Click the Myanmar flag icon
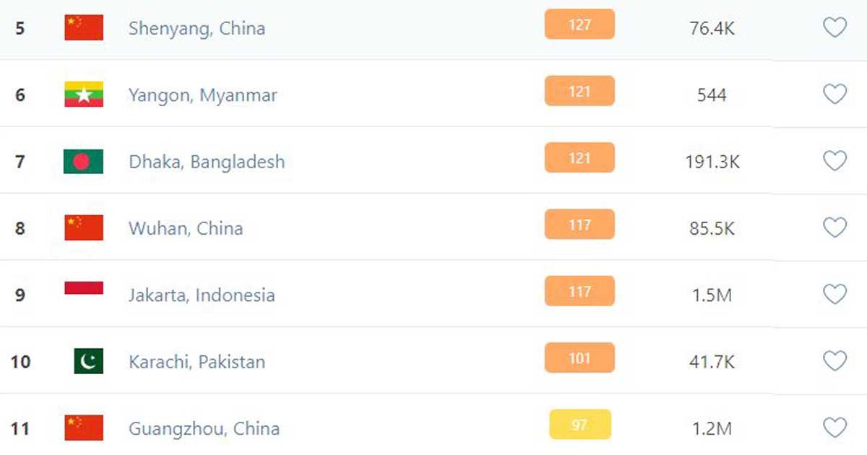Screen dimensions: 867x455 [x=84, y=95]
